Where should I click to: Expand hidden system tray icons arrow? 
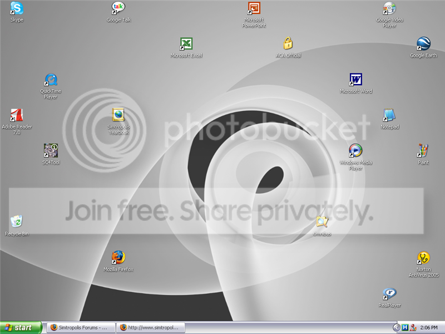397,327
